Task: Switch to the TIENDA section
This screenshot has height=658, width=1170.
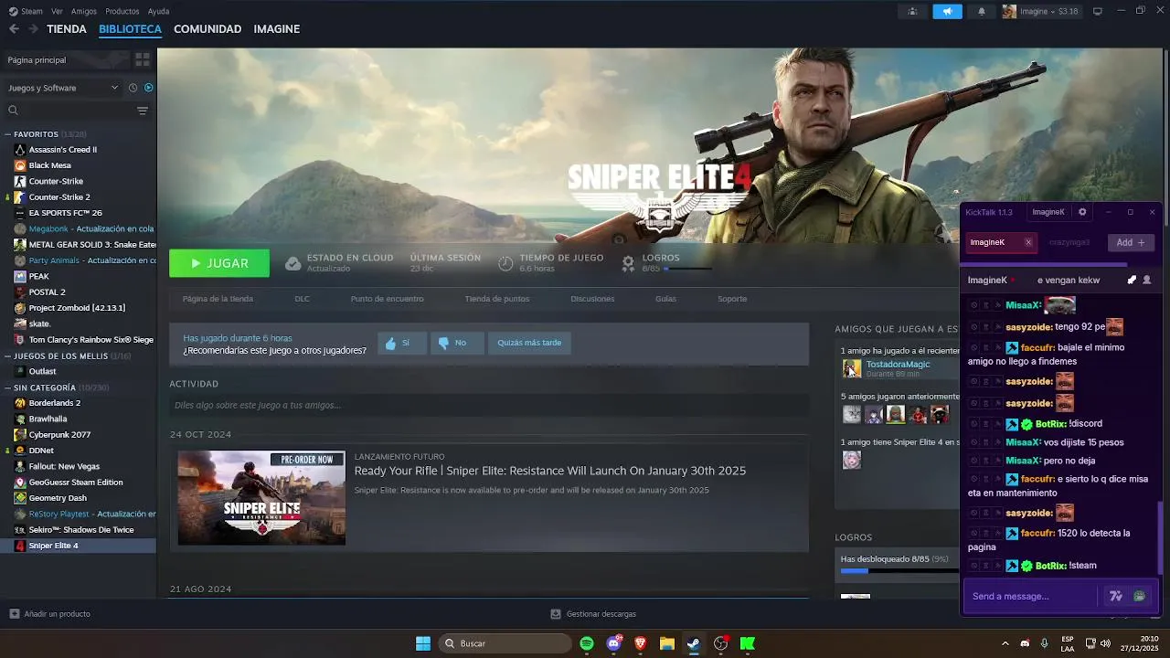Action: tap(67, 29)
